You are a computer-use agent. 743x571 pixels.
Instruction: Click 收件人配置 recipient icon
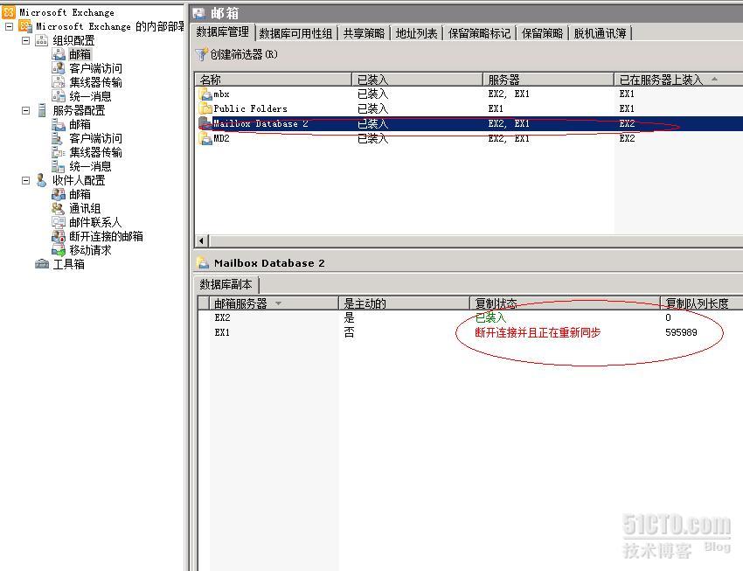click(x=42, y=180)
